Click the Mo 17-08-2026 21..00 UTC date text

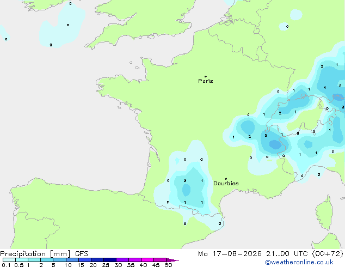pos(252,254)
